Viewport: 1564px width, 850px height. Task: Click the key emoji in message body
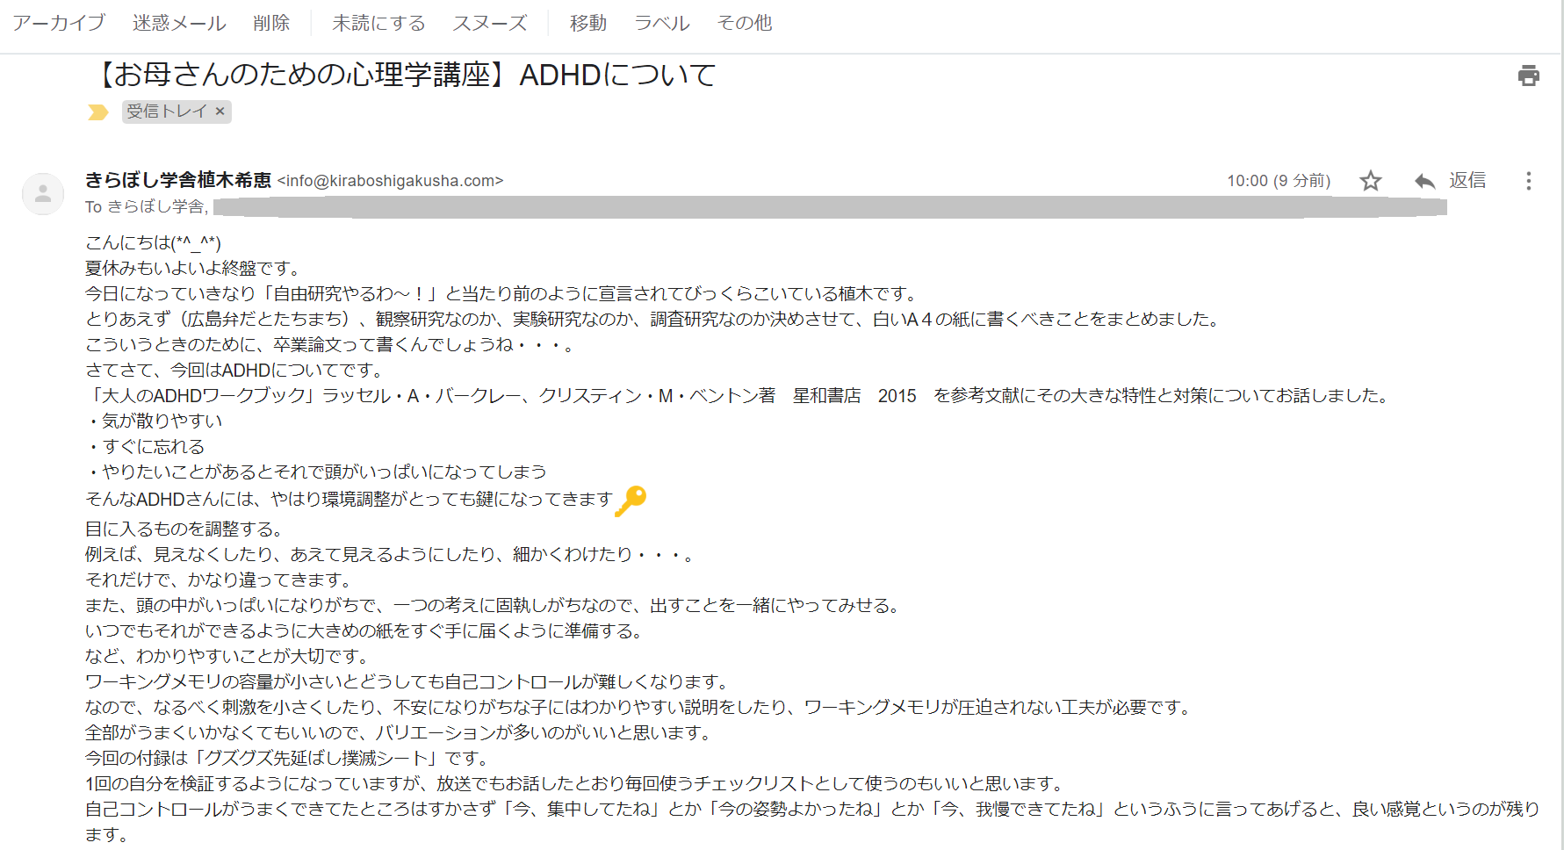click(631, 501)
